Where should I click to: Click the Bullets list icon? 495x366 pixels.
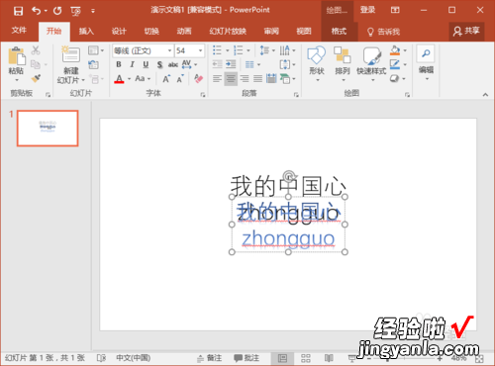click(x=217, y=50)
